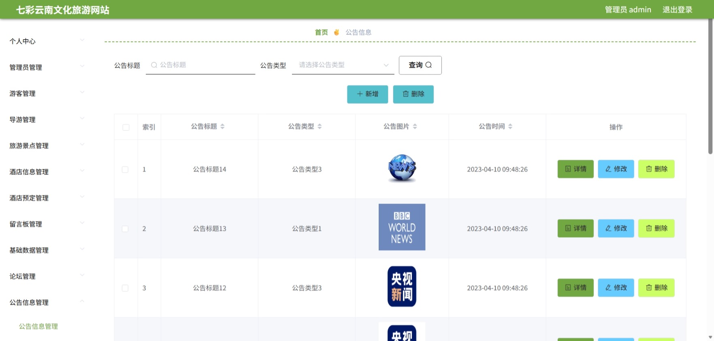Click the hand icon in breadcrumb
This screenshot has height=341, width=714.
[337, 32]
